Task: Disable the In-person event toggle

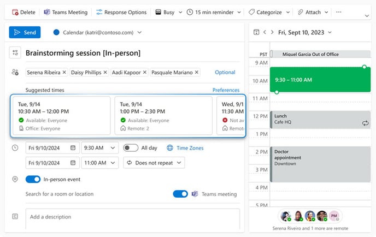Action: point(33,179)
